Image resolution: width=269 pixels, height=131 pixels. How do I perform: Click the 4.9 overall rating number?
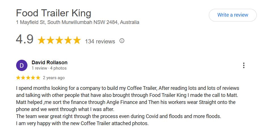(25, 39)
